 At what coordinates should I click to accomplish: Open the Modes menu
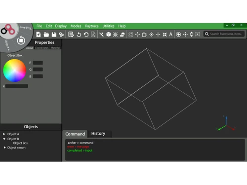[76, 26]
